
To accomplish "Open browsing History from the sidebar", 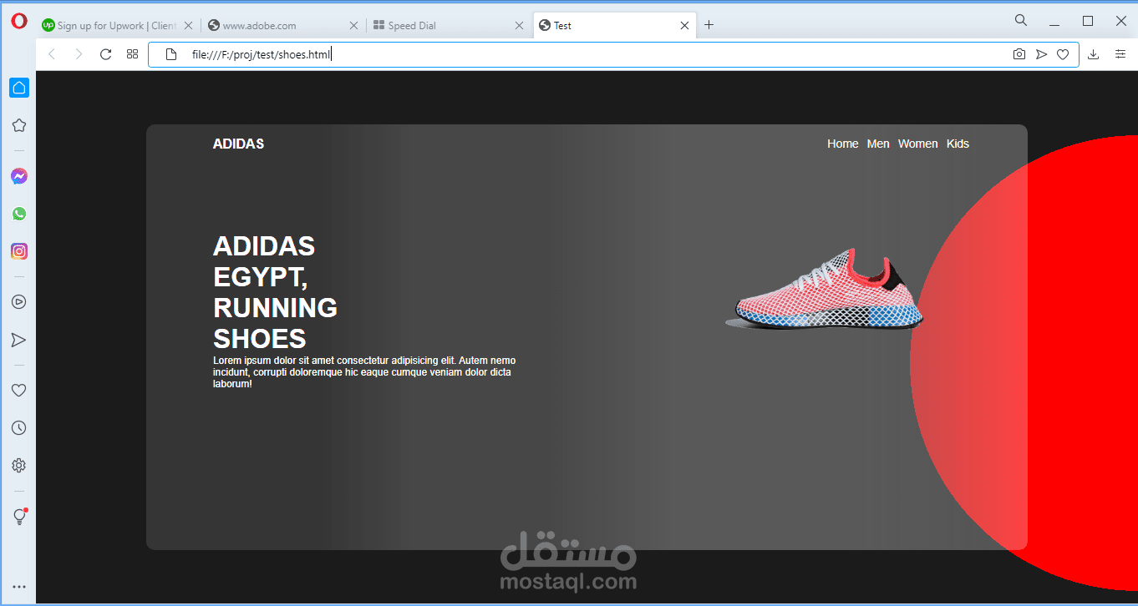I will (18, 427).
